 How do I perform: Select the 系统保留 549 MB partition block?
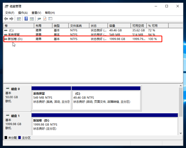(51, 98)
